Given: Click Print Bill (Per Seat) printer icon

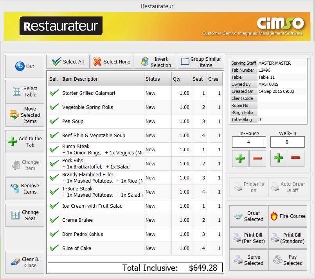Looking at the screenshot, I should (x=237, y=238).
